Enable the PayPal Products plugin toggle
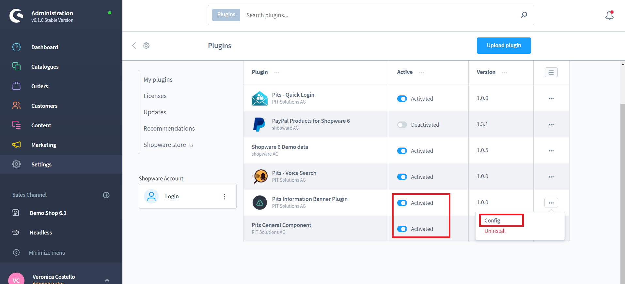Image resolution: width=625 pixels, height=284 pixels. tap(402, 125)
